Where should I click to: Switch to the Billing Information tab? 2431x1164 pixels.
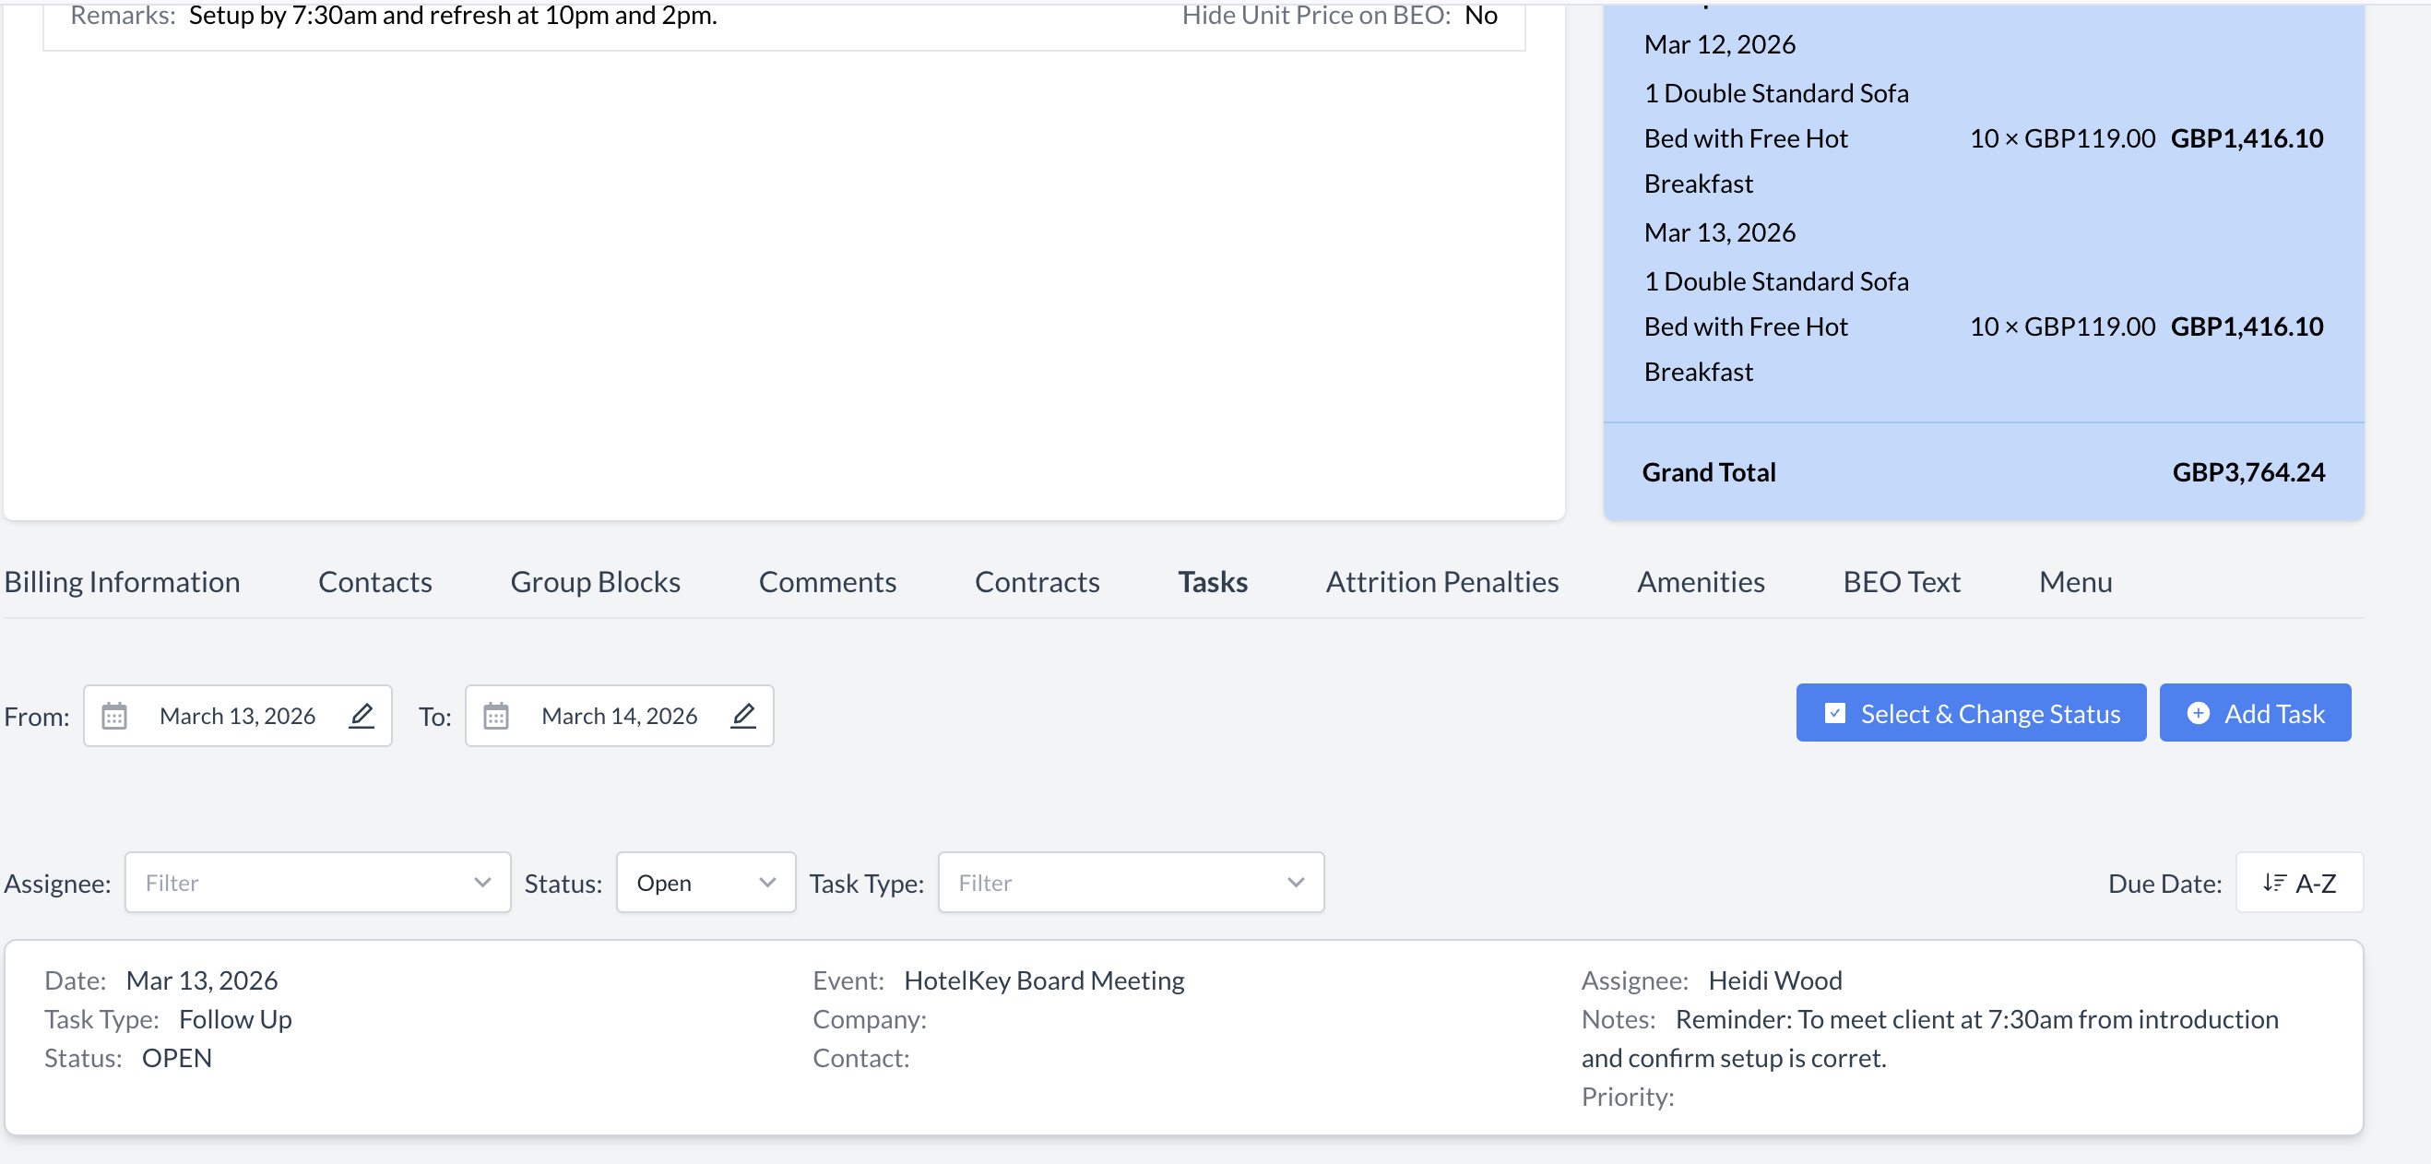[123, 581]
